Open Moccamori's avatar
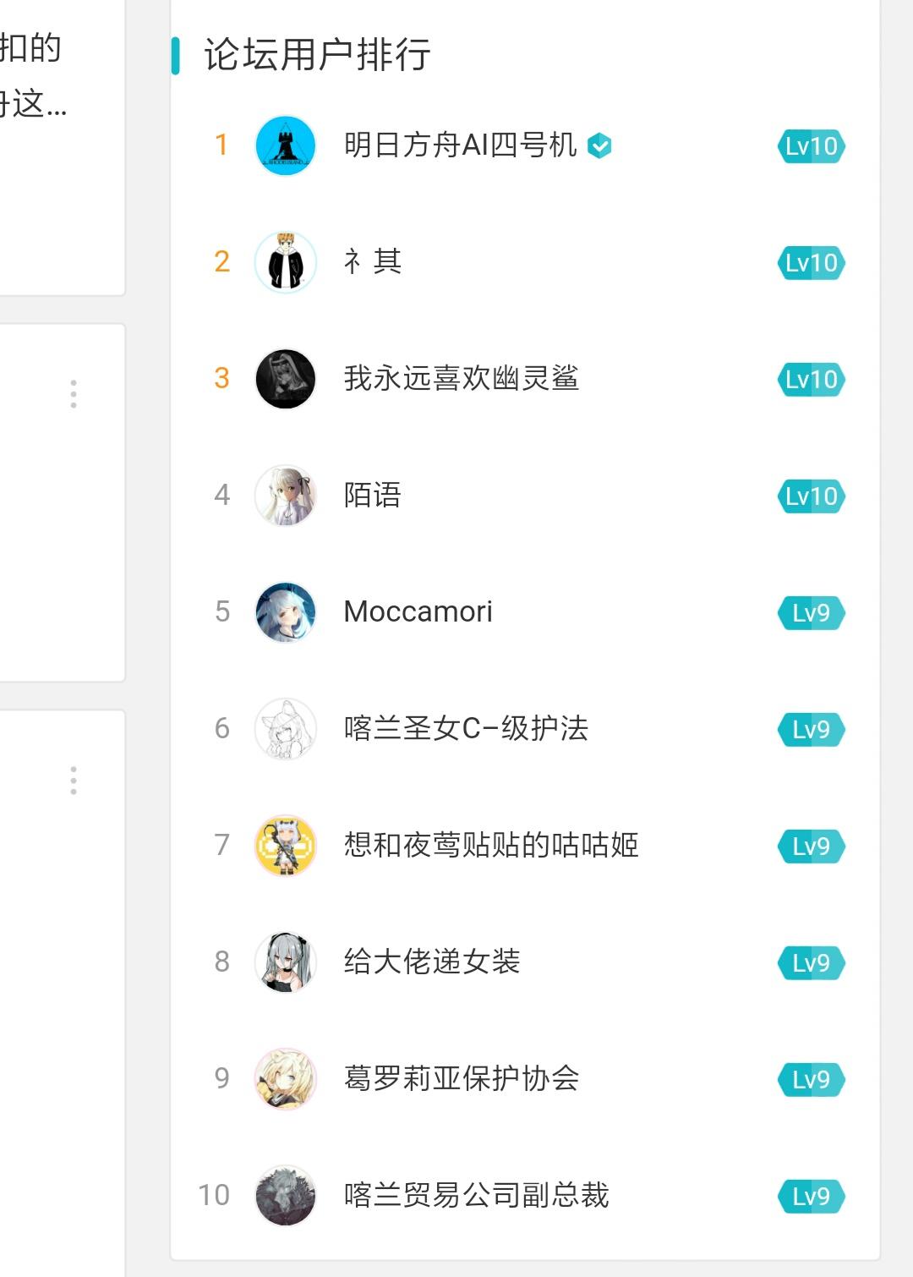The height and width of the screenshot is (1277, 913). [x=286, y=612]
